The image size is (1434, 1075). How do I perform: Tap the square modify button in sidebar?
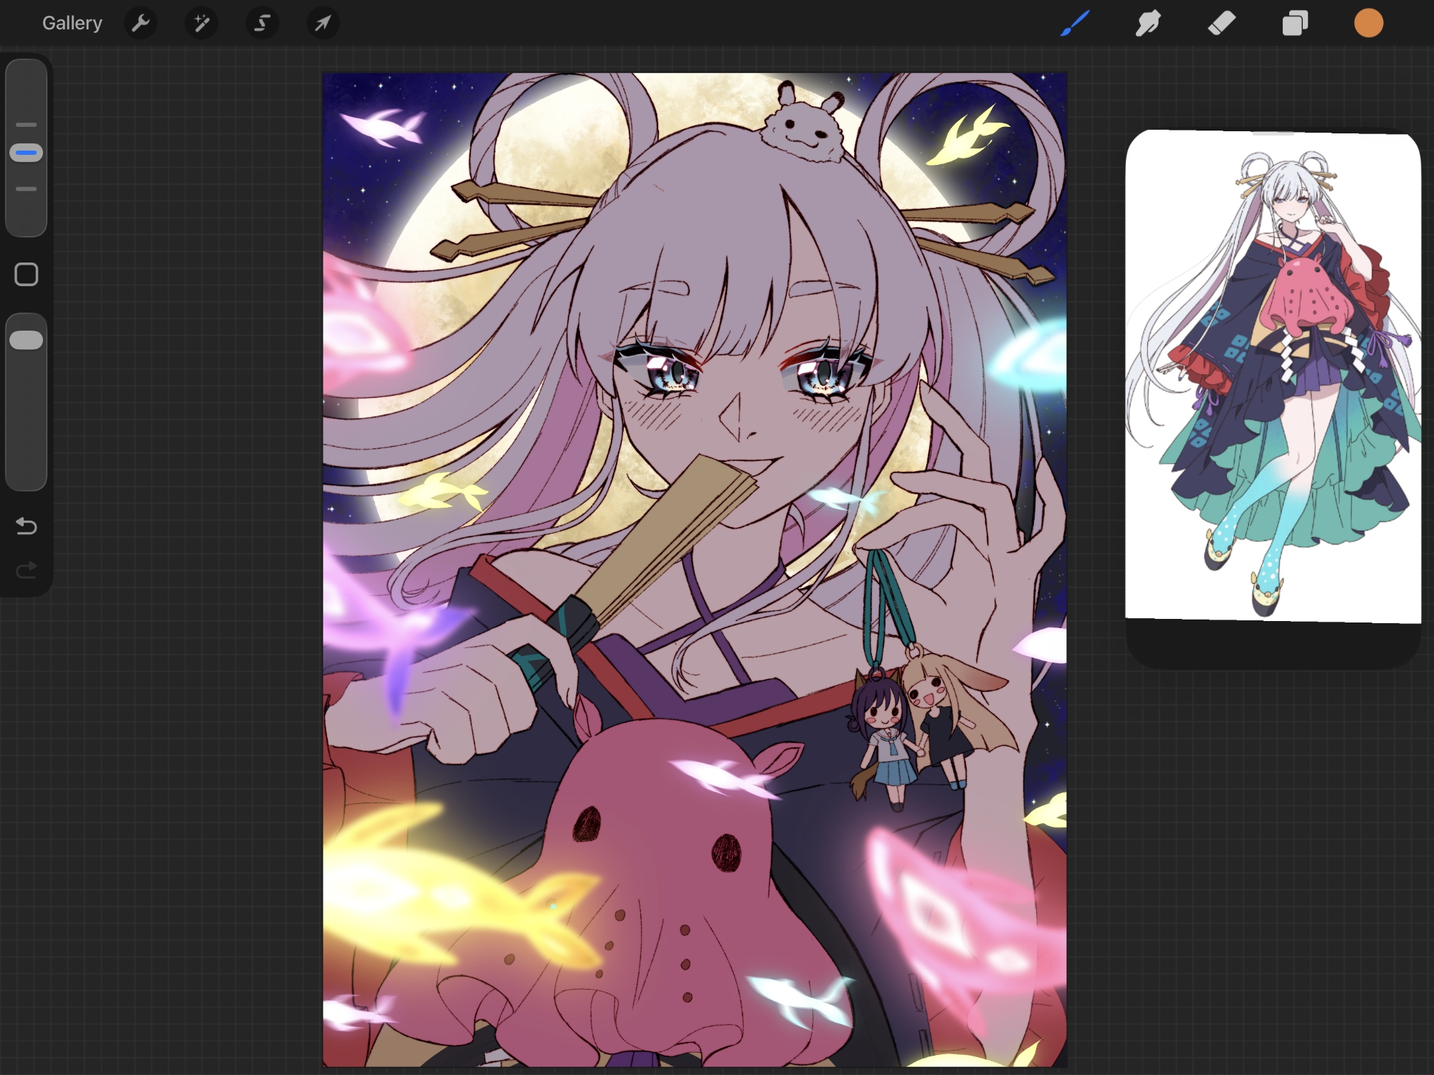tap(27, 274)
